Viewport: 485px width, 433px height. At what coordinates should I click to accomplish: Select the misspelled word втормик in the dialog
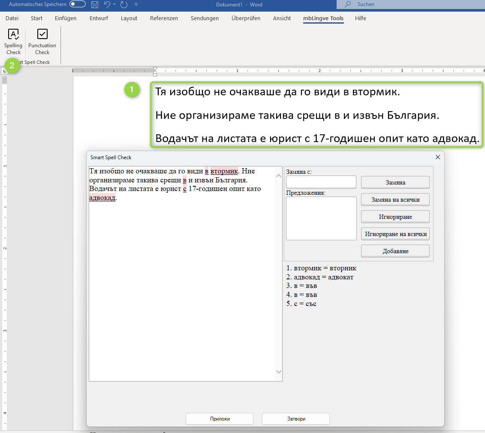[x=224, y=171]
